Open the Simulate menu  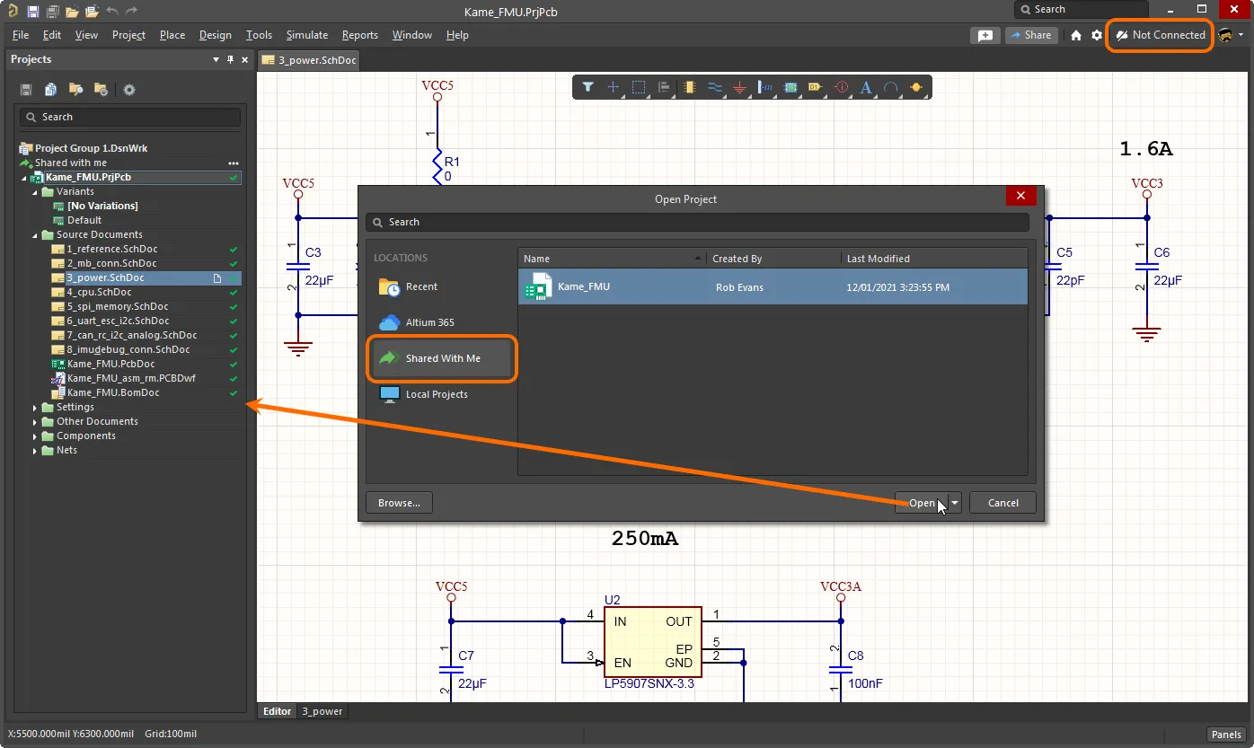307,35
